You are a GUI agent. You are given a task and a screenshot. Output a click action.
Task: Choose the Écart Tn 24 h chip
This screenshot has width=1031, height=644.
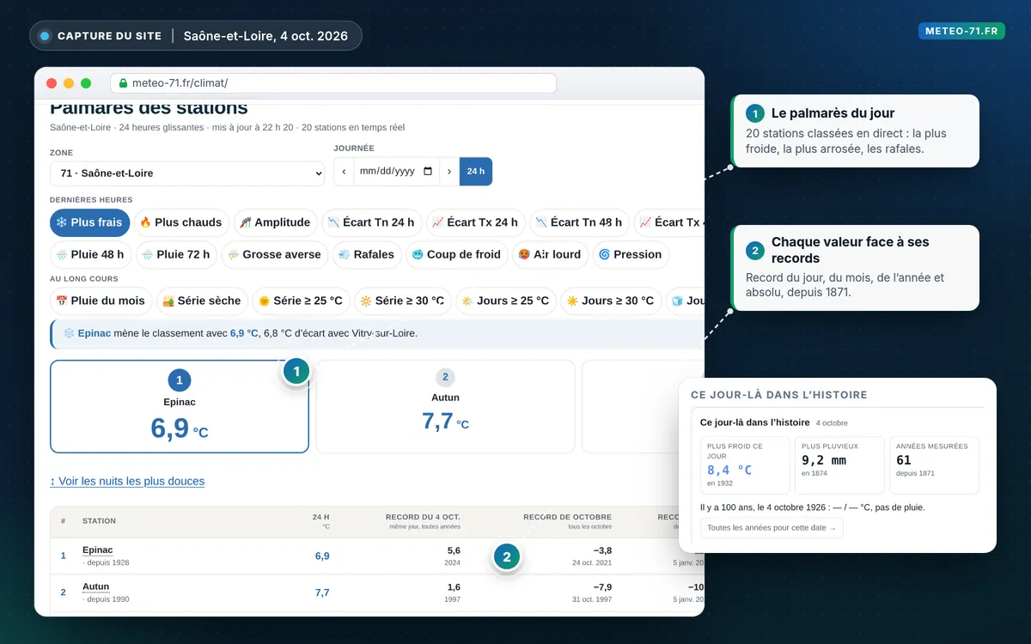pyautogui.click(x=371, y=222)
